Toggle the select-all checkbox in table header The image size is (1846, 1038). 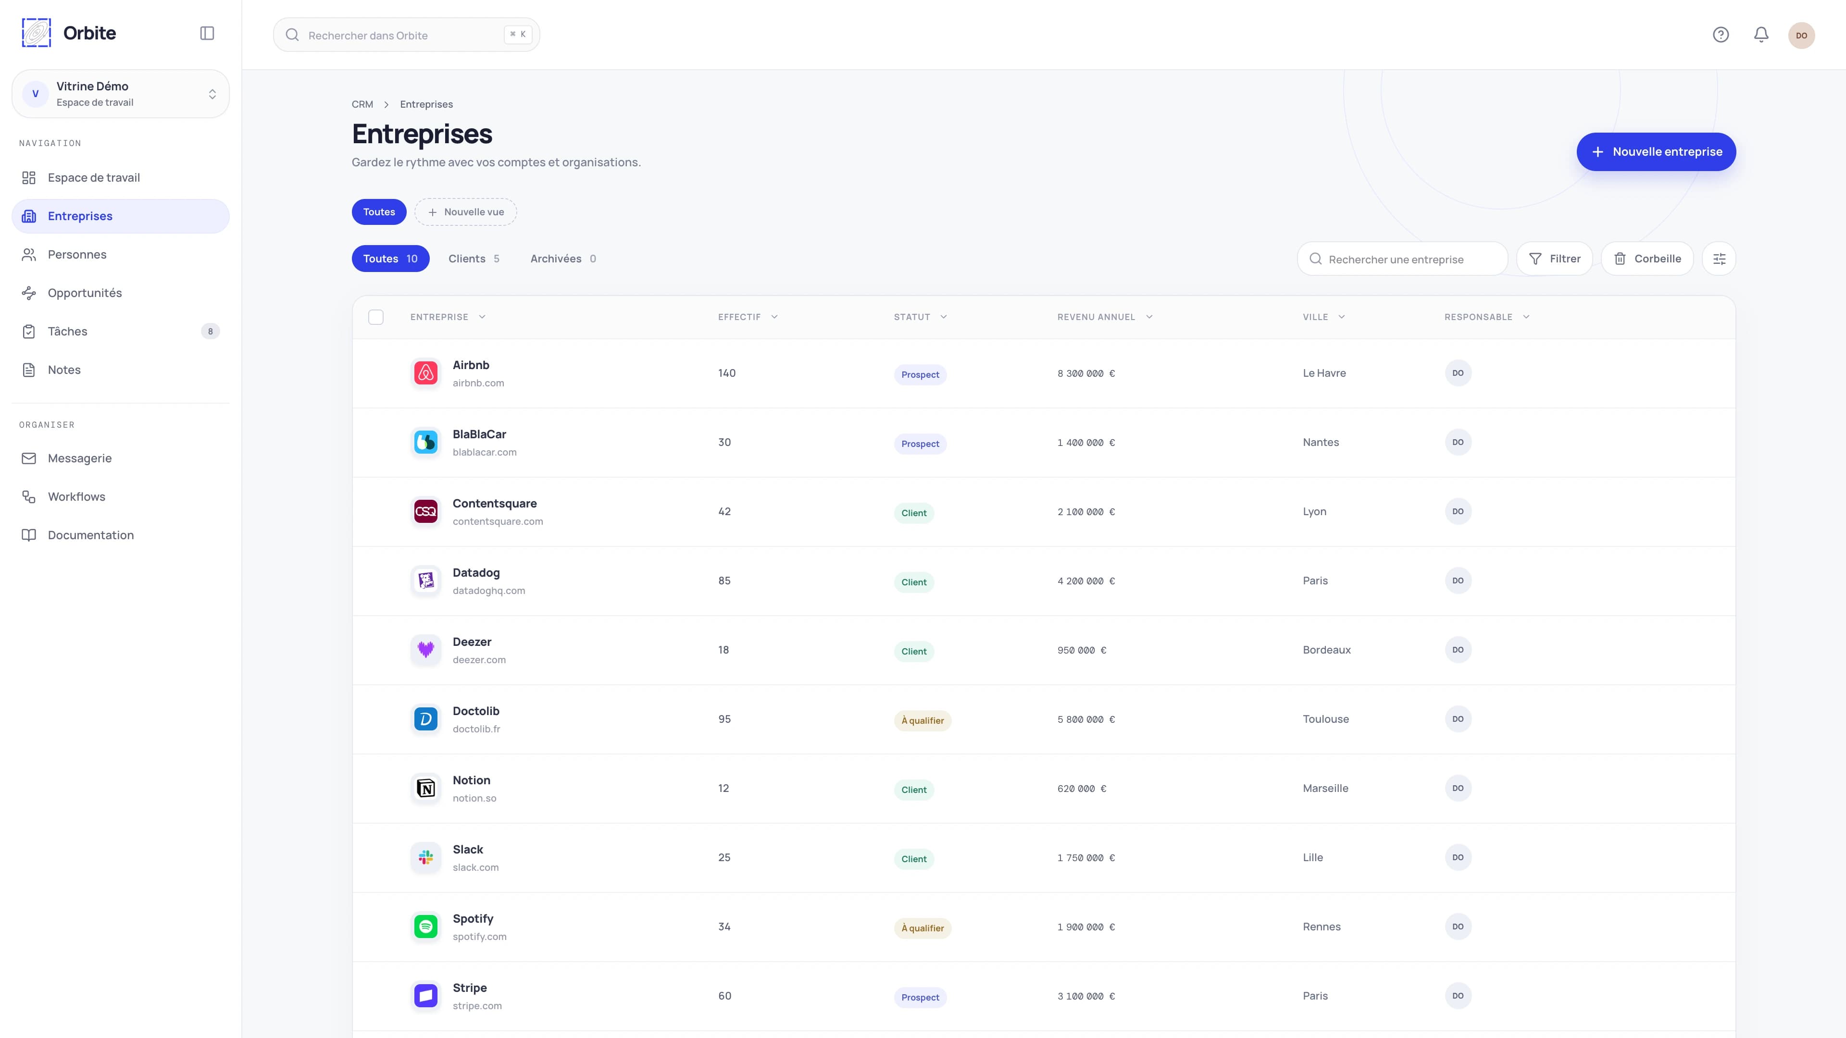pos(375,317)
